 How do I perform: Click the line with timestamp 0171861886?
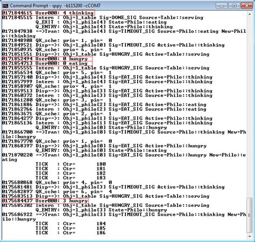coord(104,105)
